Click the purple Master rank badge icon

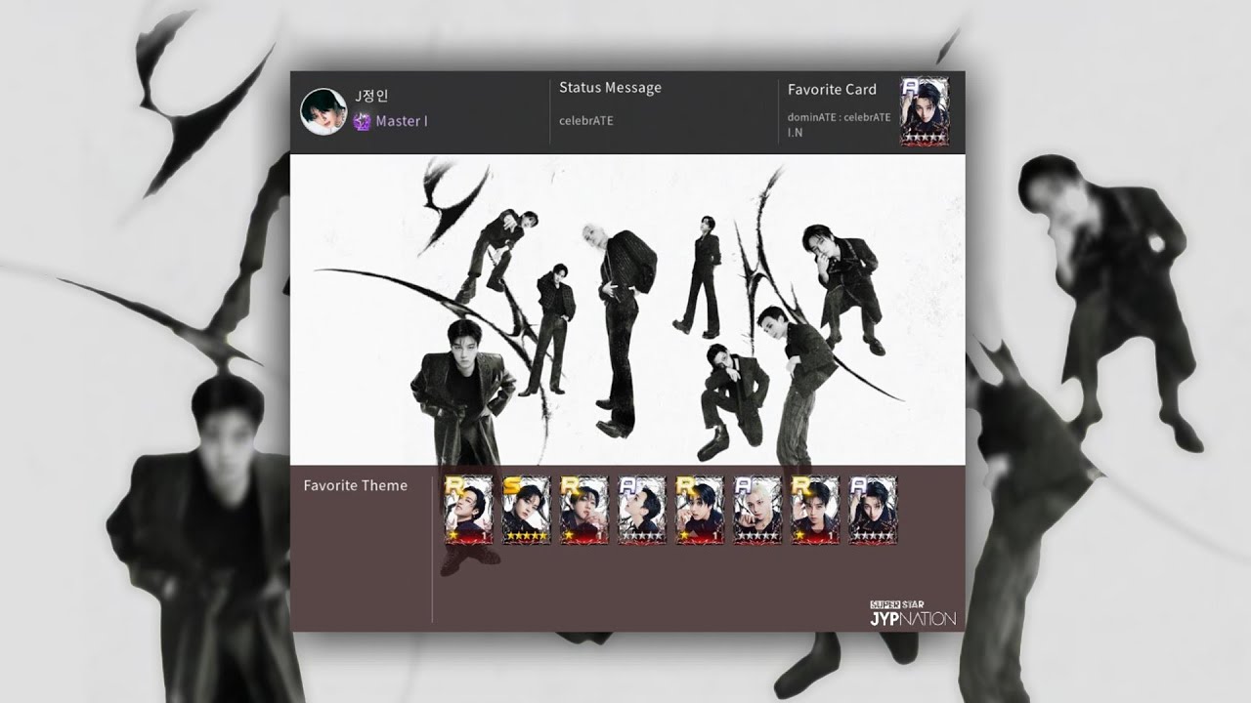(x=362, y=121)
